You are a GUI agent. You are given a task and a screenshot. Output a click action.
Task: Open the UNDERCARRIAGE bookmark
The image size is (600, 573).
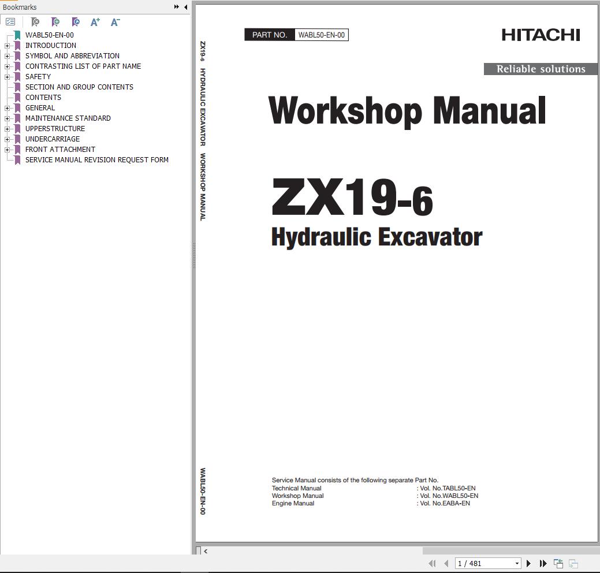pyautogui.click(x=53, y=139)
